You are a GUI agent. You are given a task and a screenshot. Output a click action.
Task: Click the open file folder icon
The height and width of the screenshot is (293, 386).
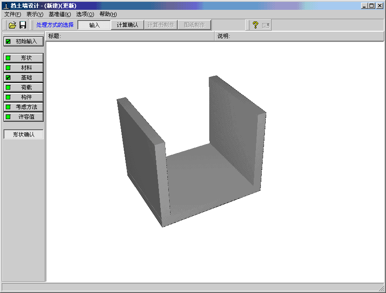[x=12, y=25]
